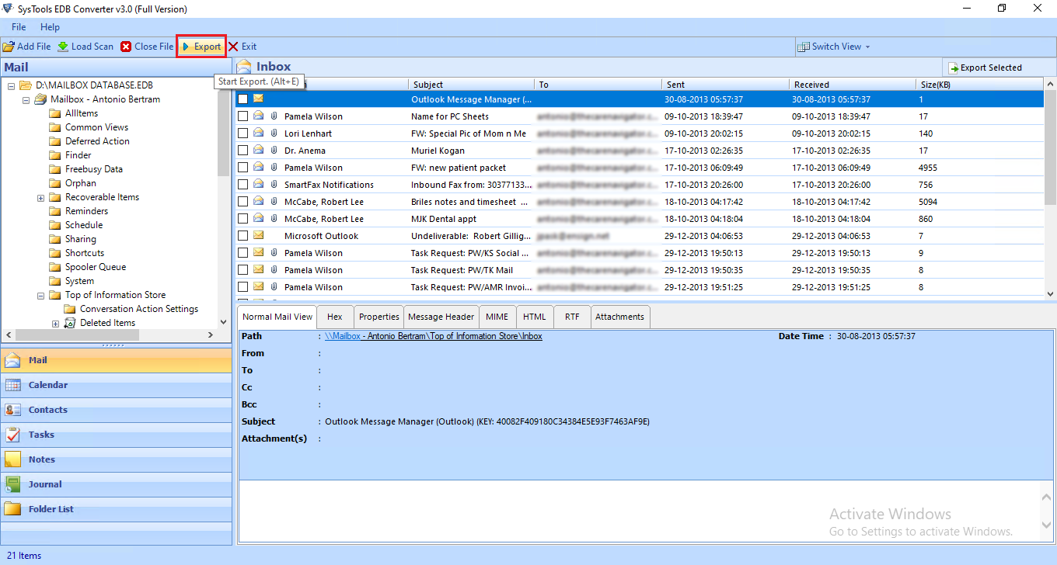This screenshot has height=565, width=1057.
Task: Open the Attachments tab
Action: 619,317
